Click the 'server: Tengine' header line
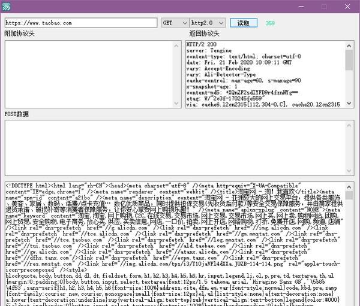This screenshot has width=360, height=306. [209, 50]
